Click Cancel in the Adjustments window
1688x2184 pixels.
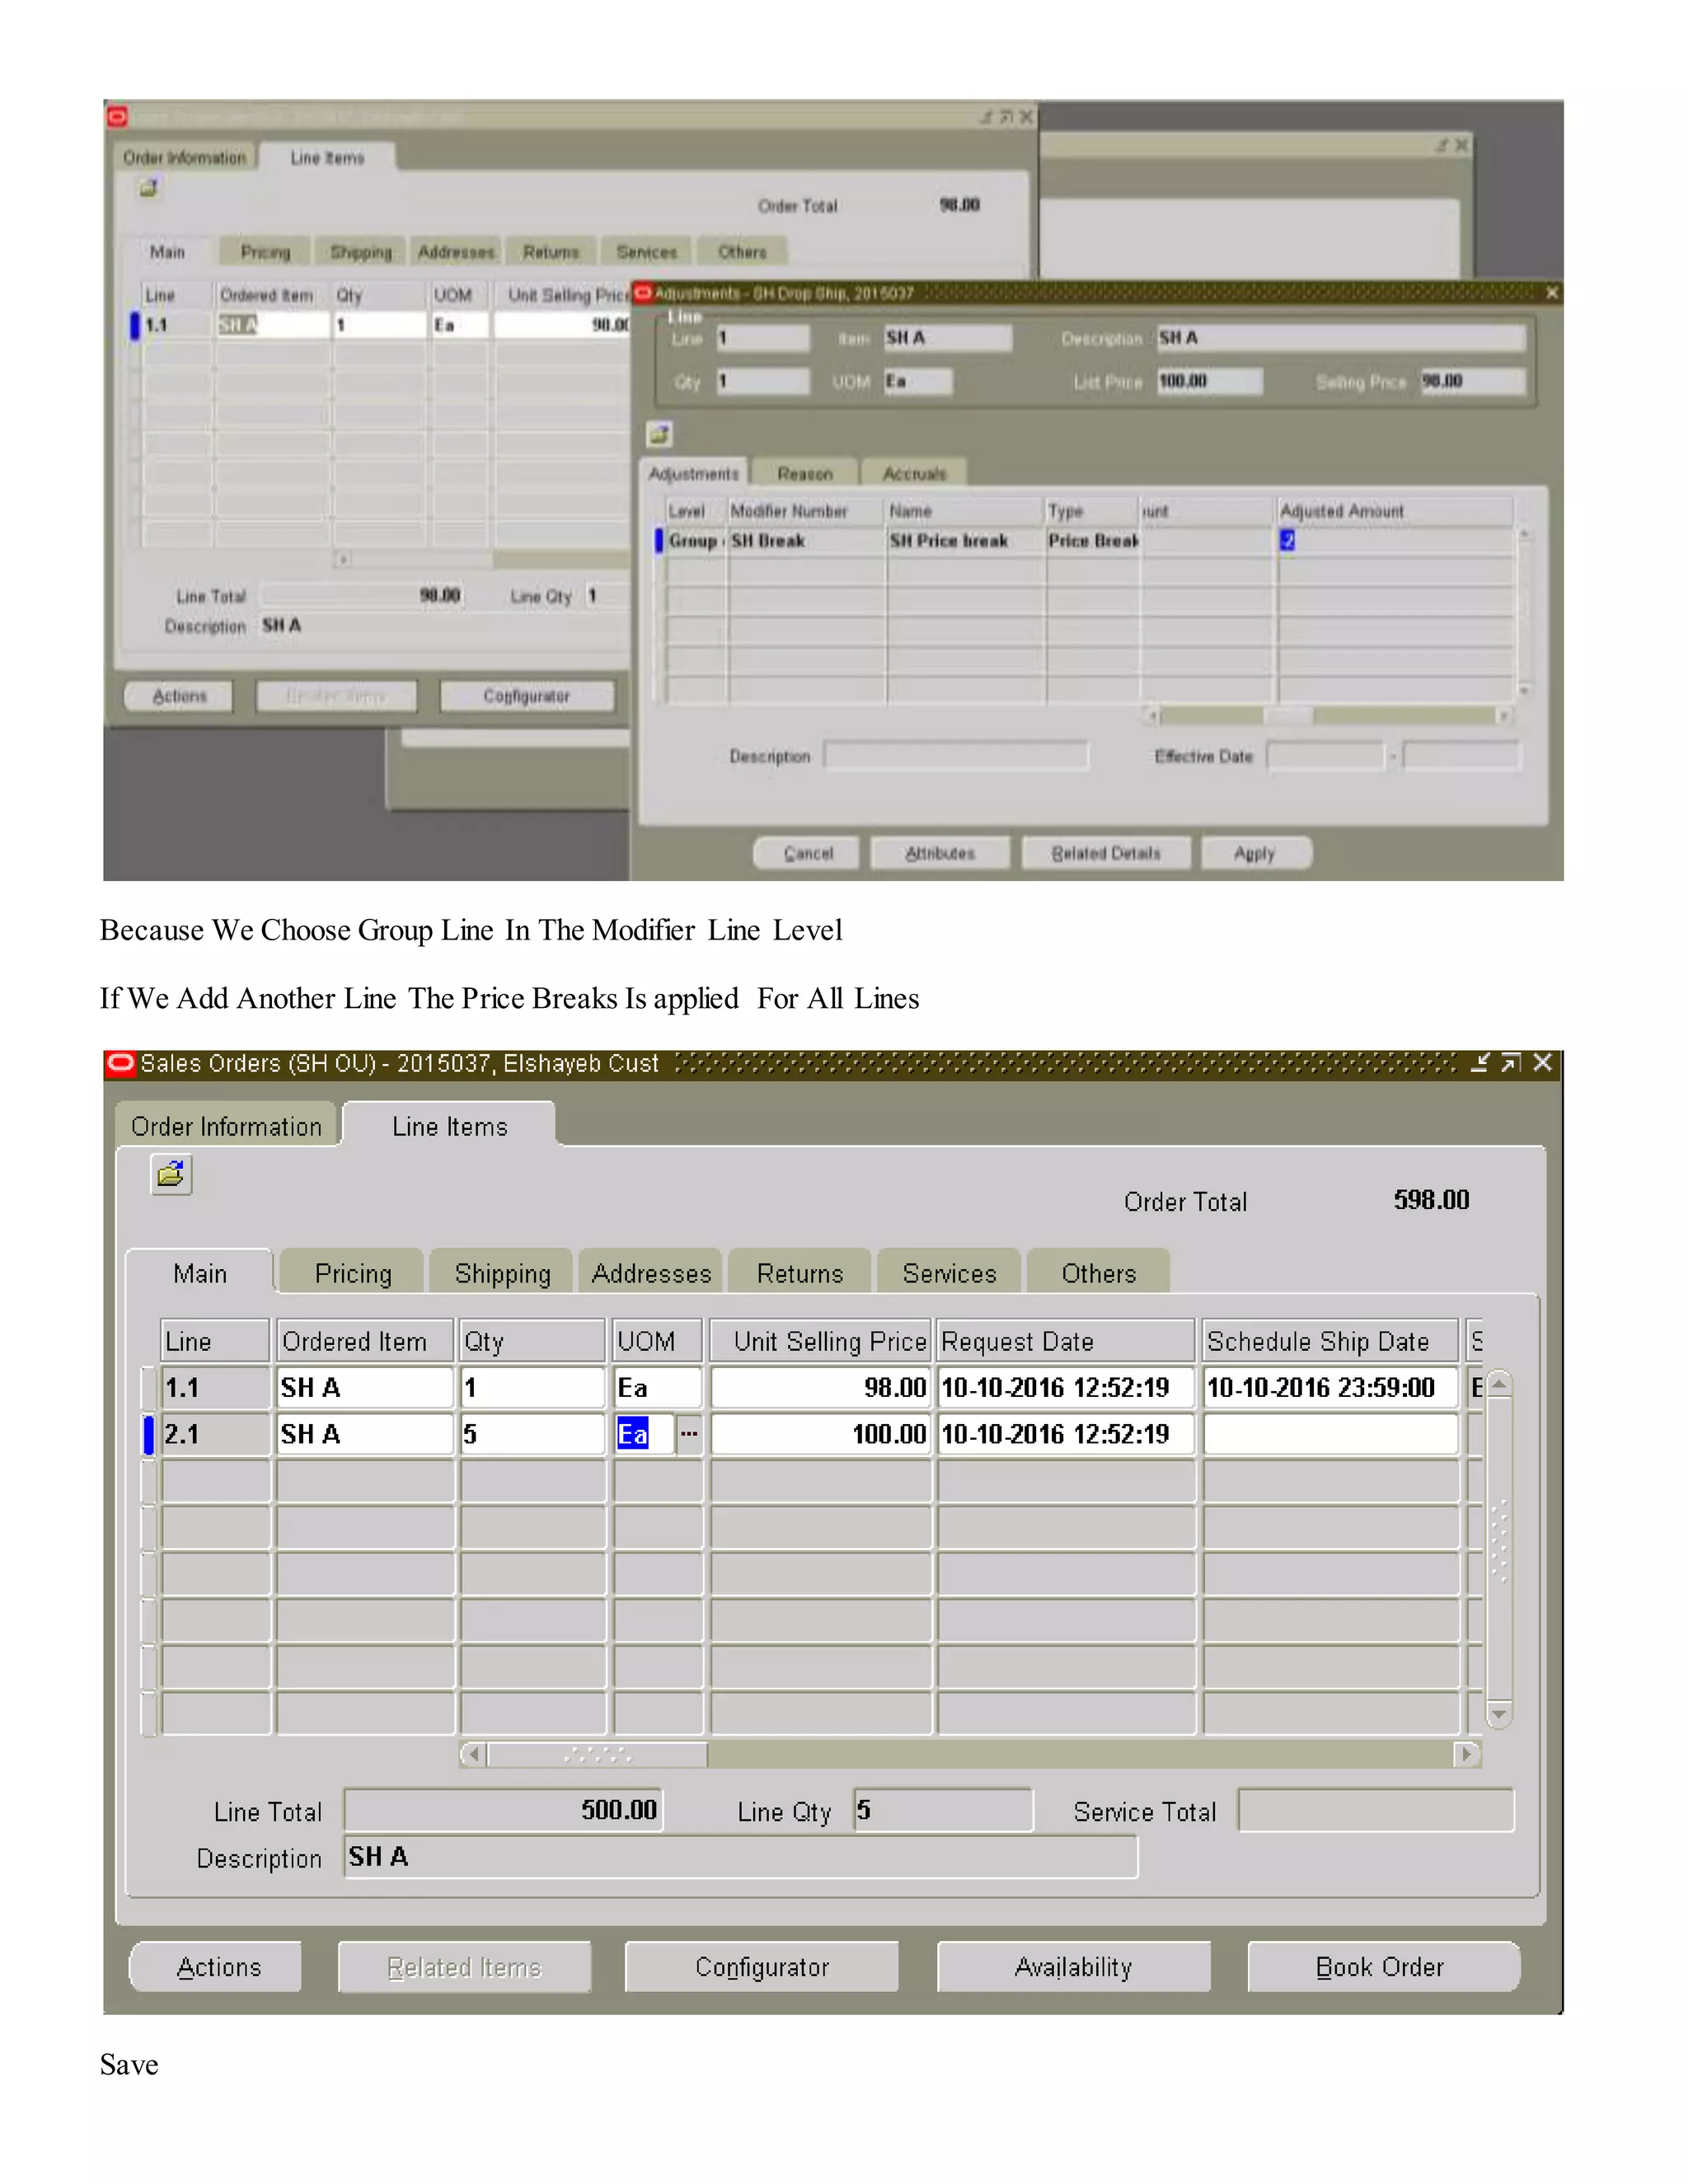807,853
